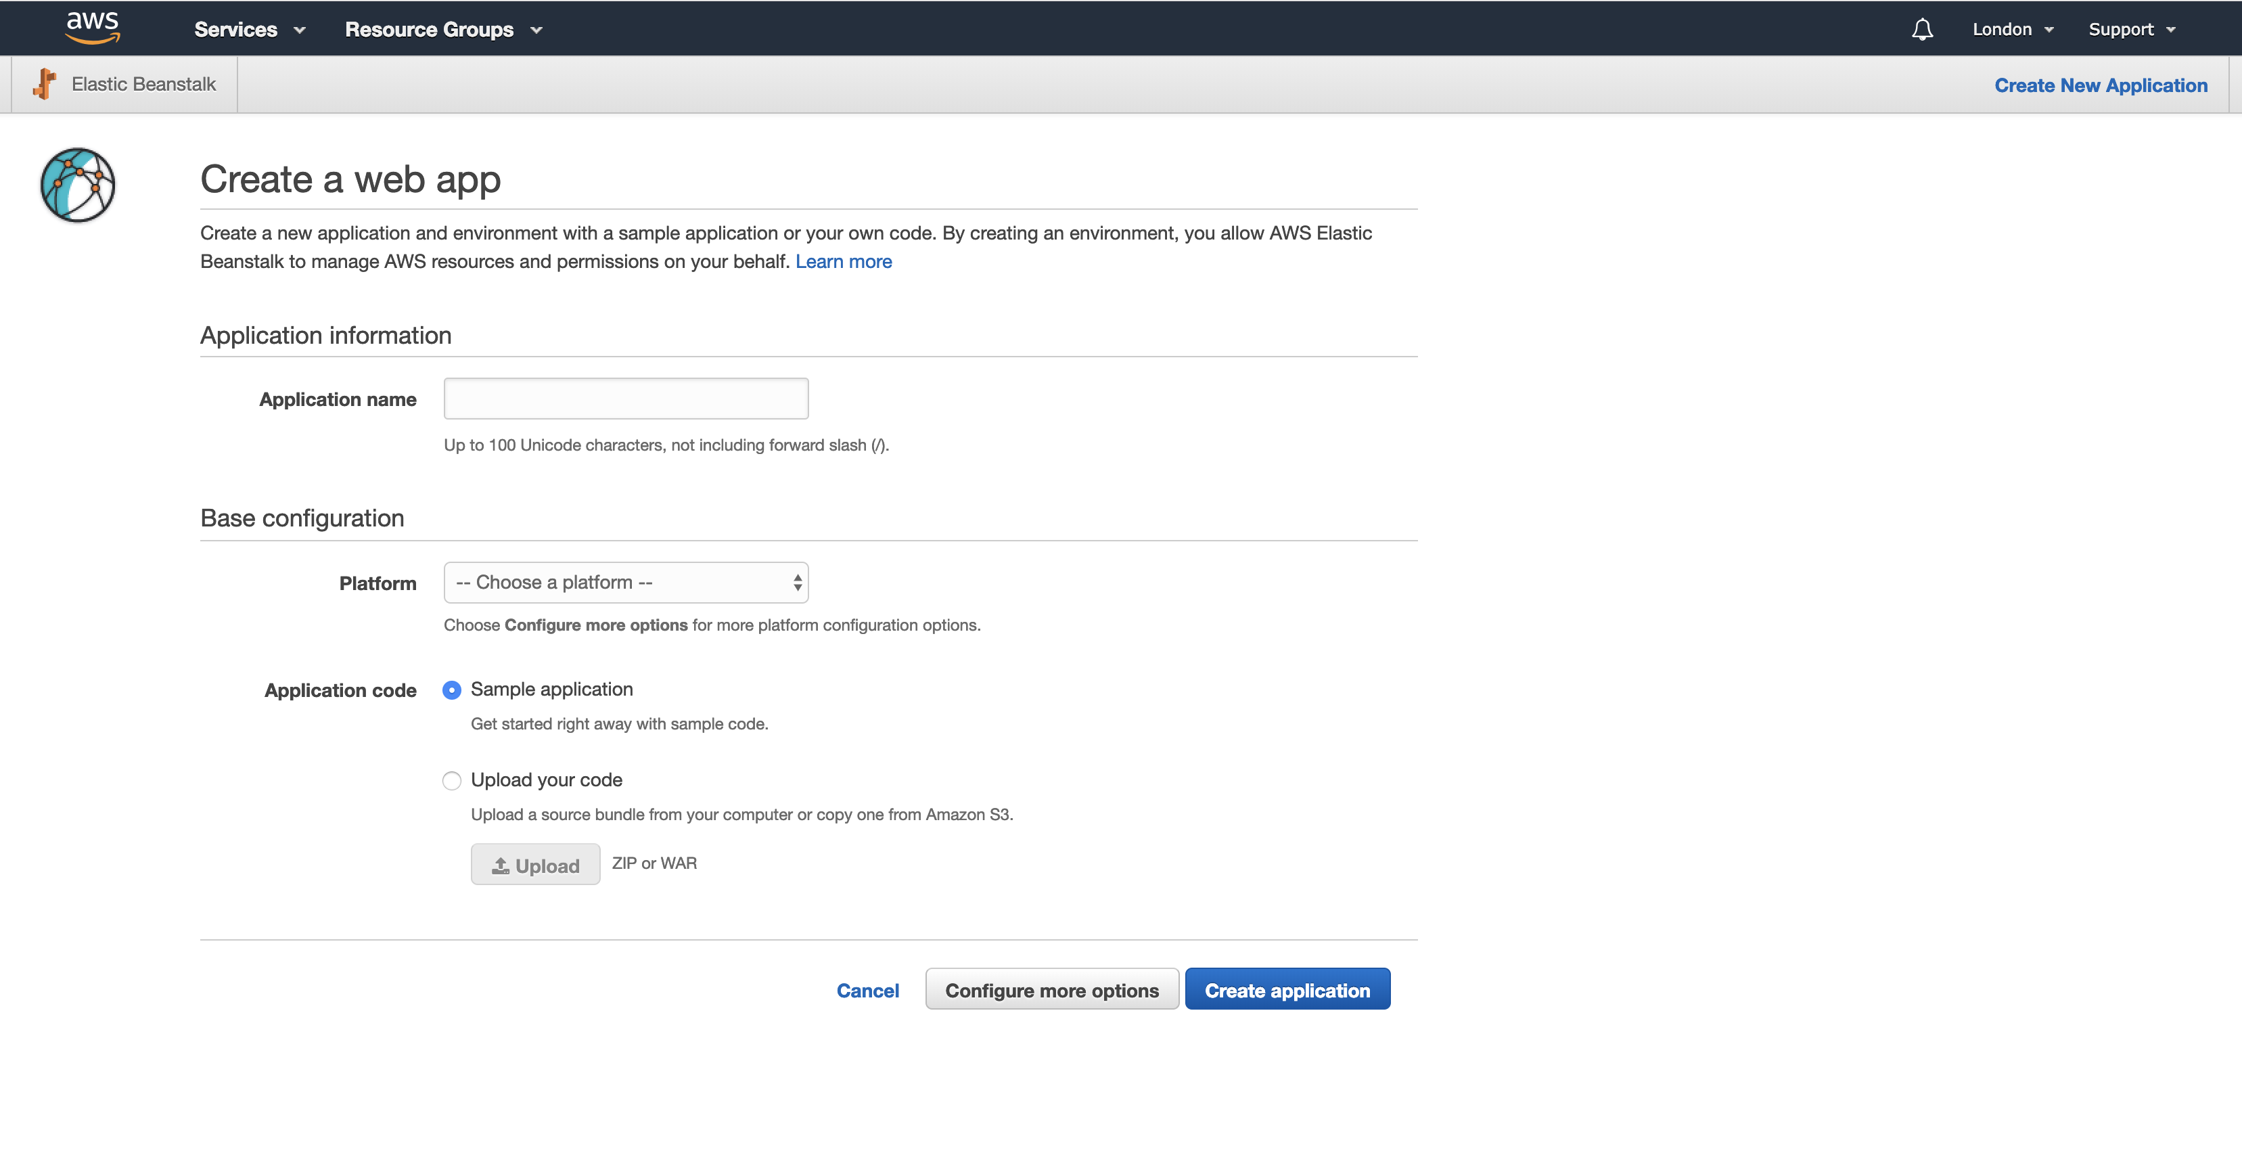This screenshot has height=1149, width=2242.
Task: Click the Elastic Beanstalk orange service icon
Action: [45, 85]
